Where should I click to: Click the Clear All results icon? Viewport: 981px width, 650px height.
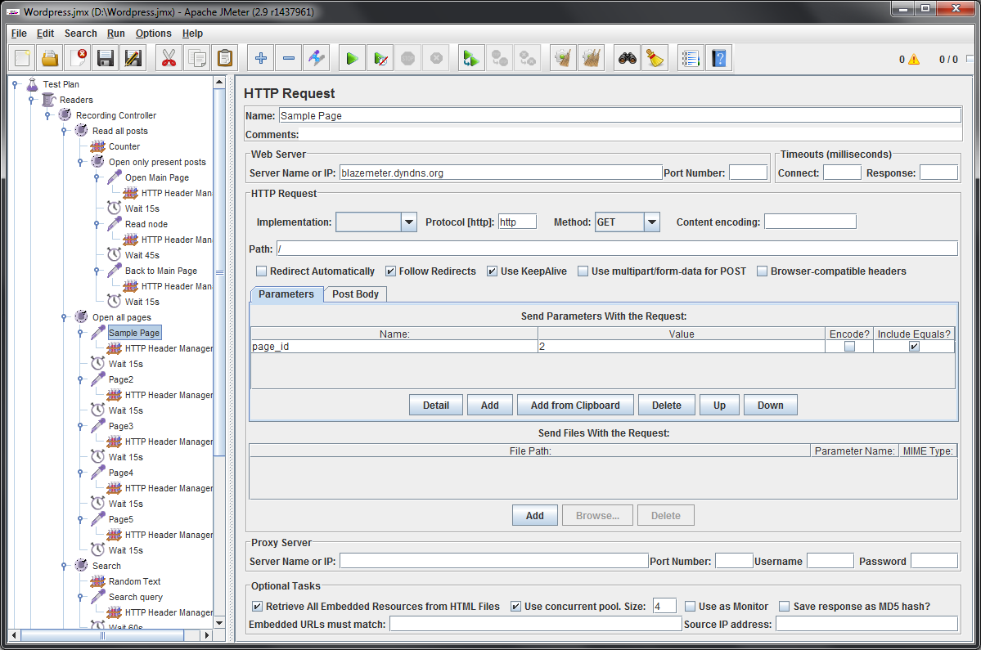(x=592, y=58)
